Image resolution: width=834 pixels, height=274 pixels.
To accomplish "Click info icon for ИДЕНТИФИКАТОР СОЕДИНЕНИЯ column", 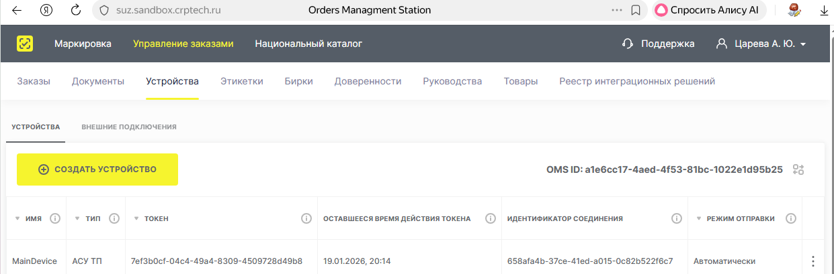I will coord(677,218).
